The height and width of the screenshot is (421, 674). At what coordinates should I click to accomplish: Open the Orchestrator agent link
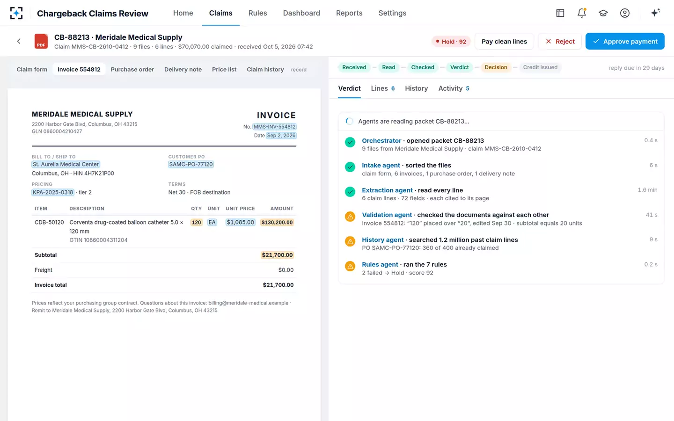[381, 140]
